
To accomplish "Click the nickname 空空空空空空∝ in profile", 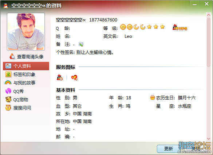I will pyautogui.click(x=71, y=20).
